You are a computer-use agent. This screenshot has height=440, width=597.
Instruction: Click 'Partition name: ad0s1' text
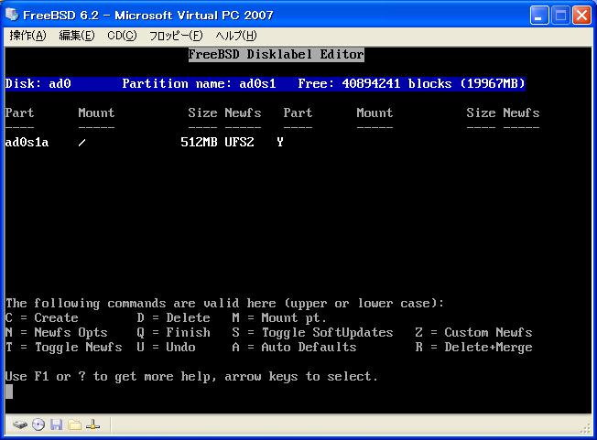(x=199, y=83)
